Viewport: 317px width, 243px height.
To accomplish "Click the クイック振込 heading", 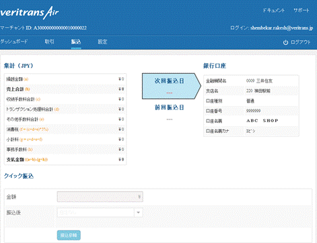I will coord(19,176).
